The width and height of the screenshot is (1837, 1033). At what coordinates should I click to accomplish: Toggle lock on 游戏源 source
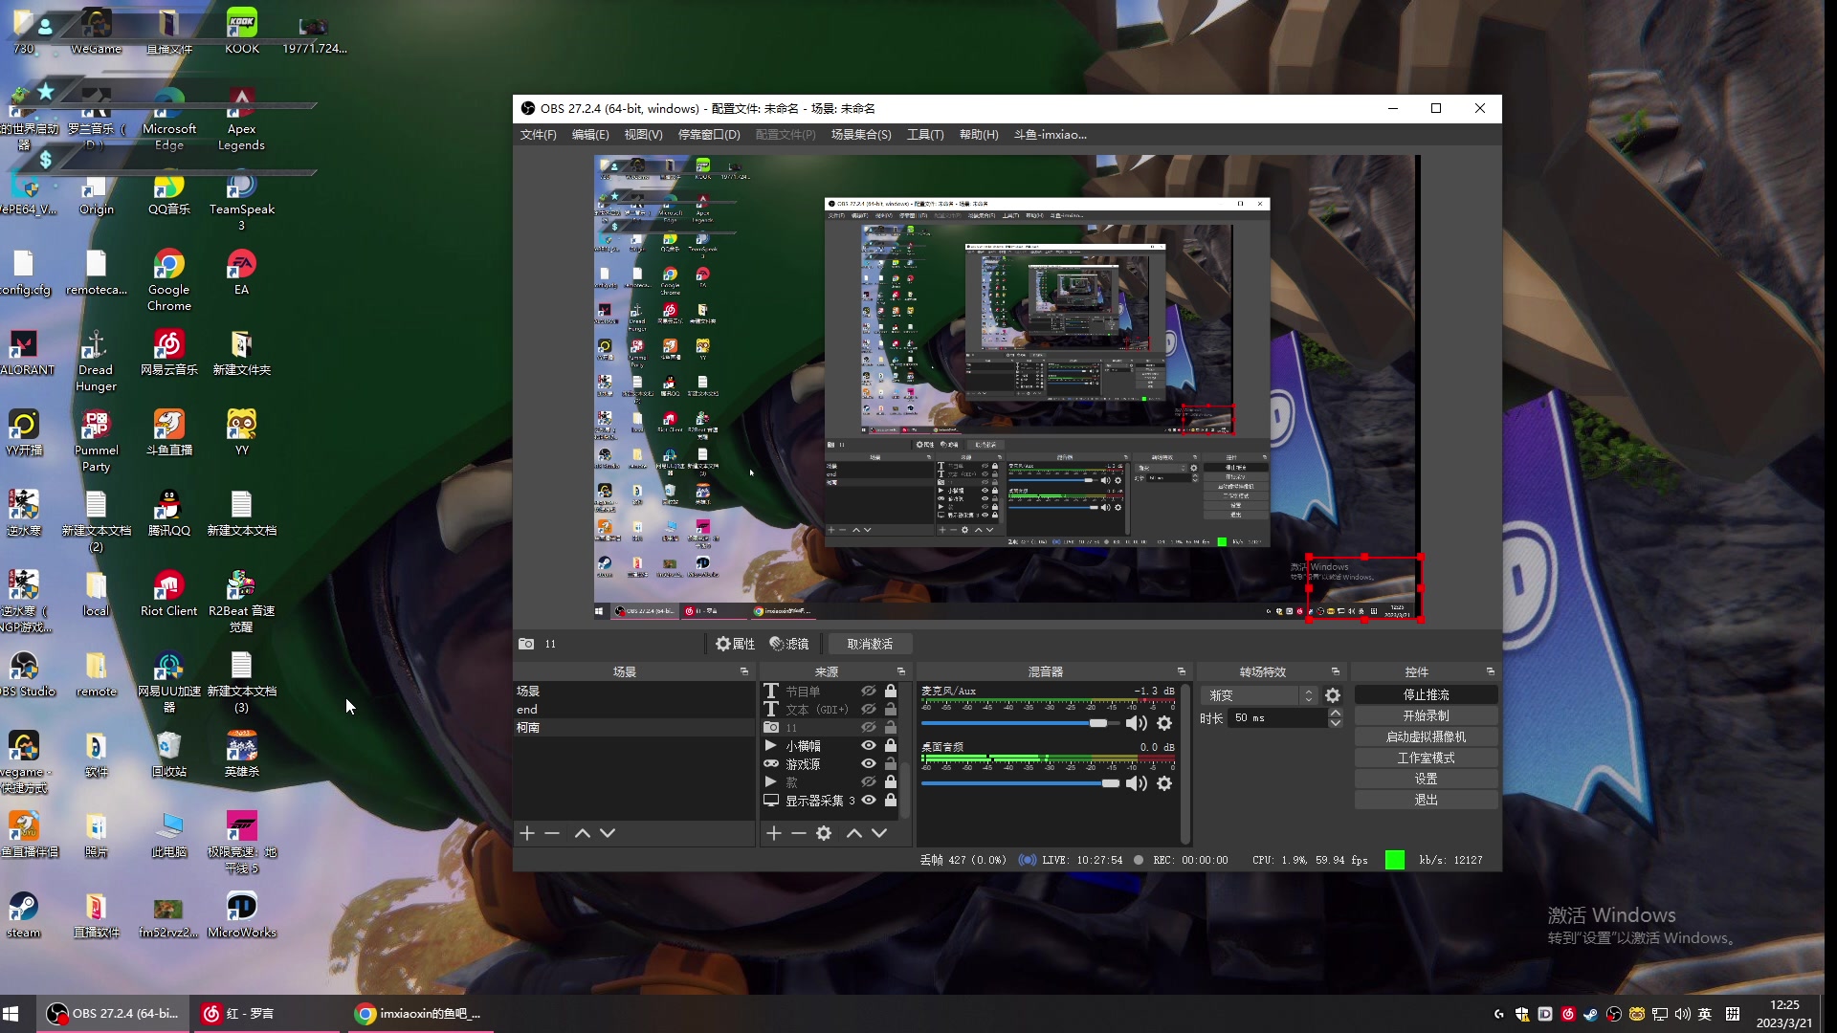click(x=891, y=764)
